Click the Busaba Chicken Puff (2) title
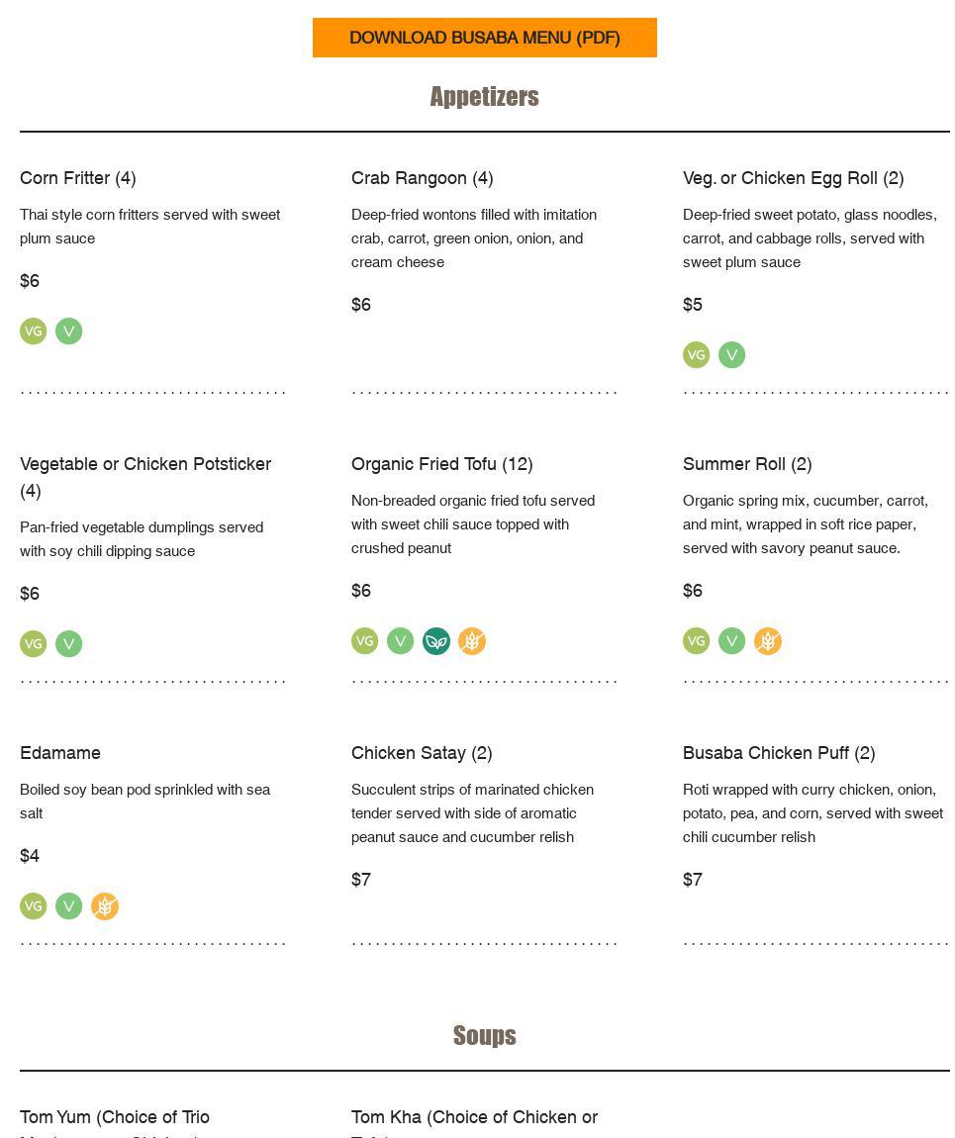The image size is (955, 1138). click(779, 753)
